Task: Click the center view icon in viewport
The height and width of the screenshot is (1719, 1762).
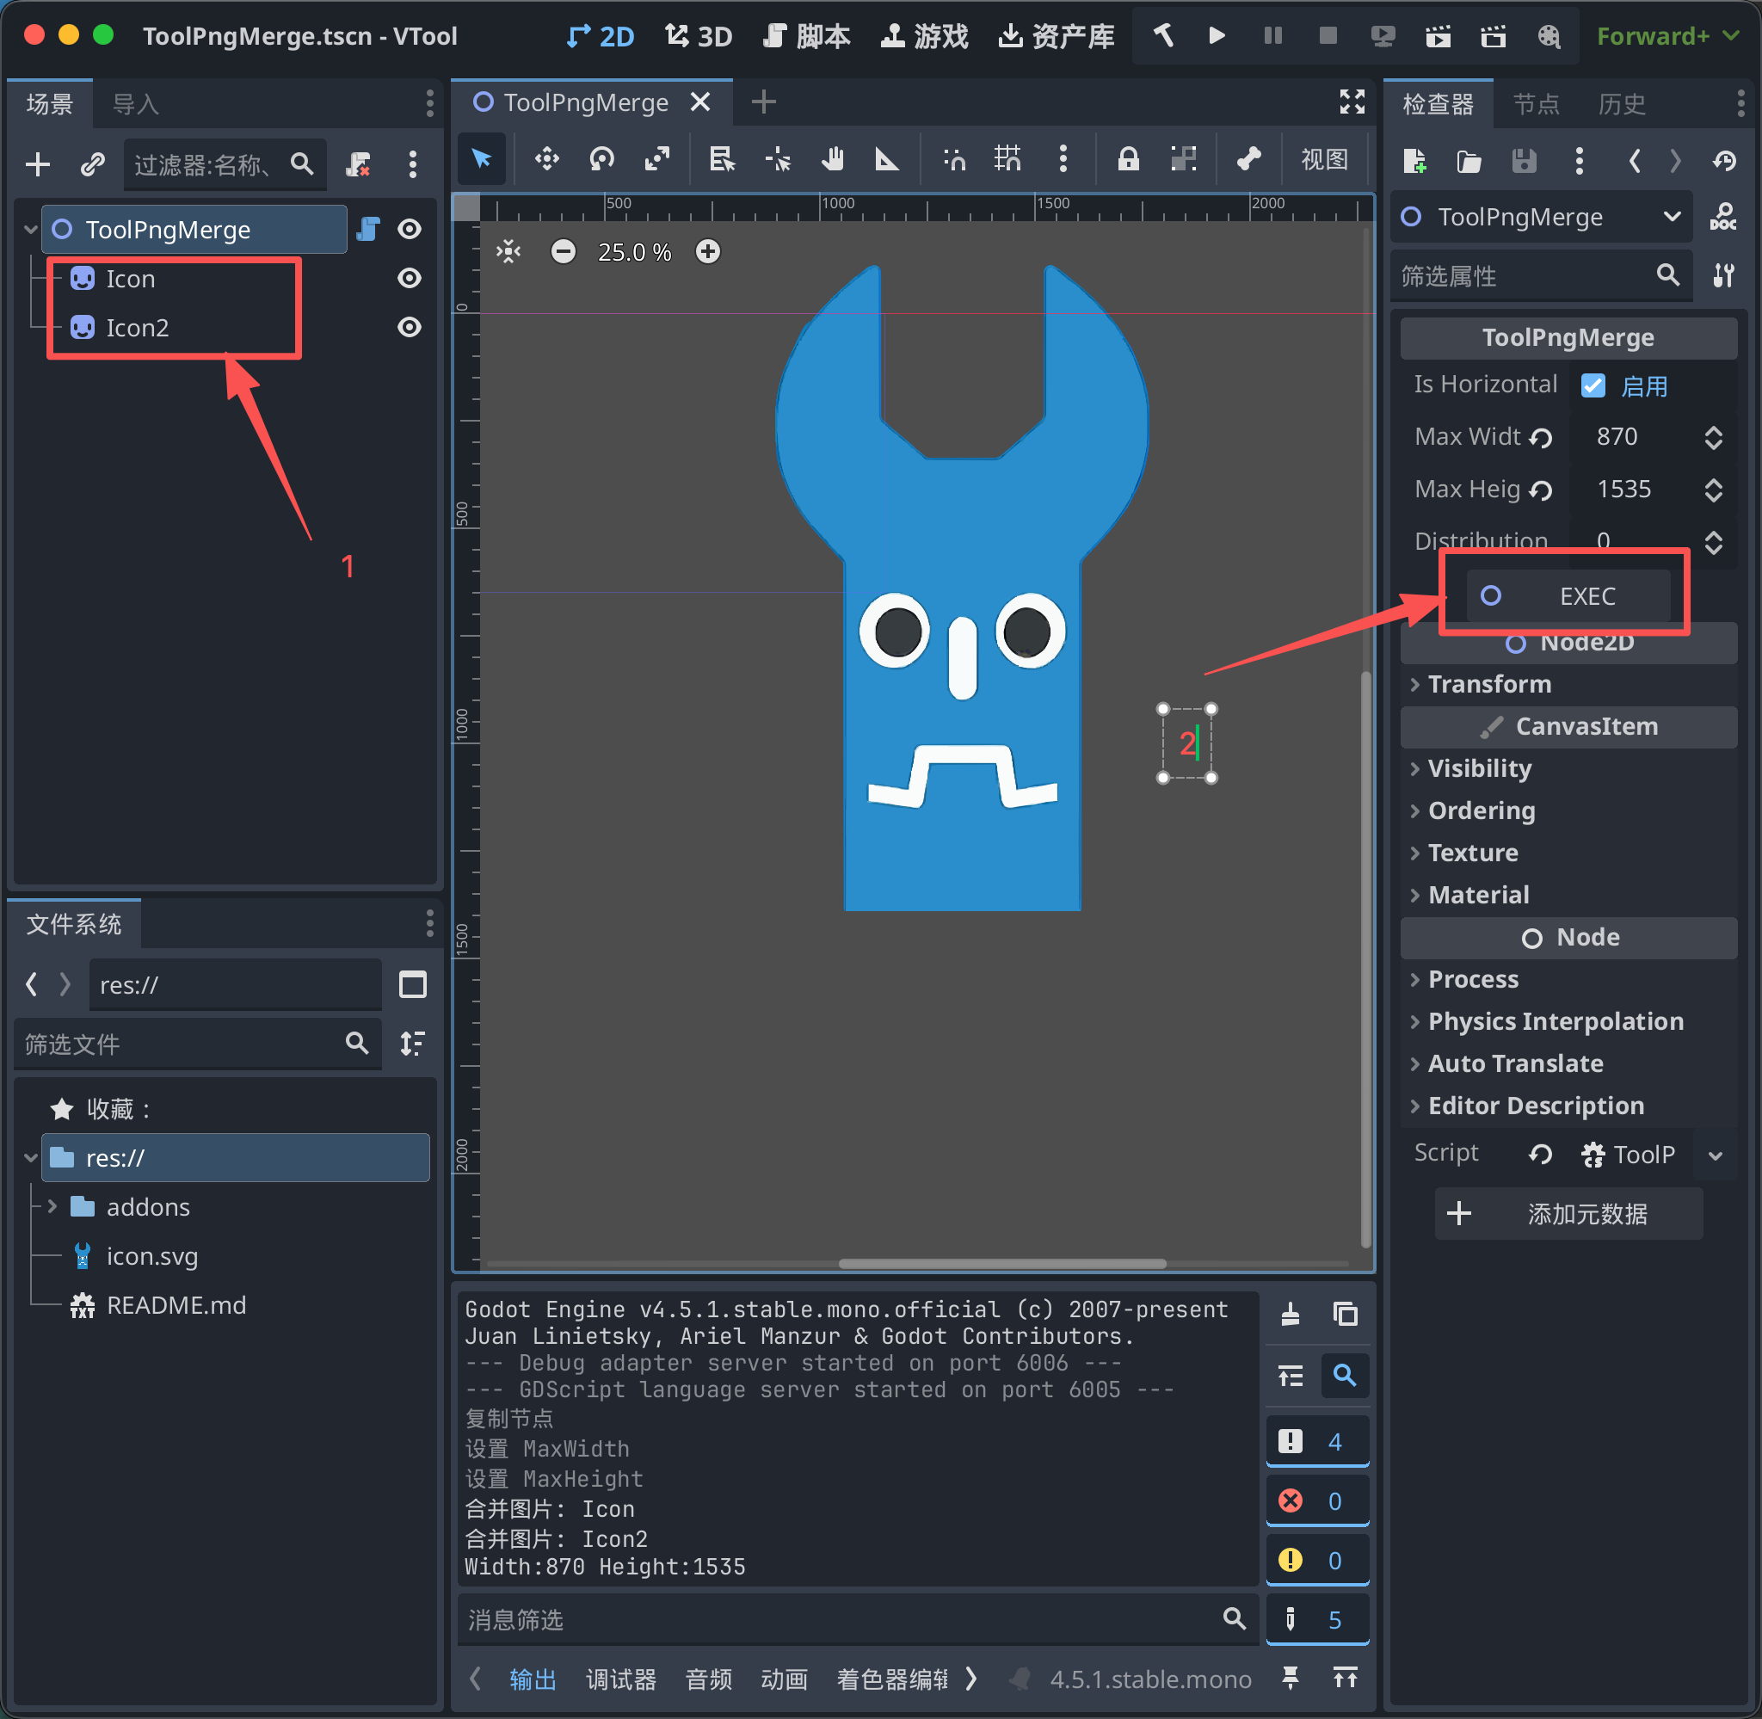Action: point(509,252)
